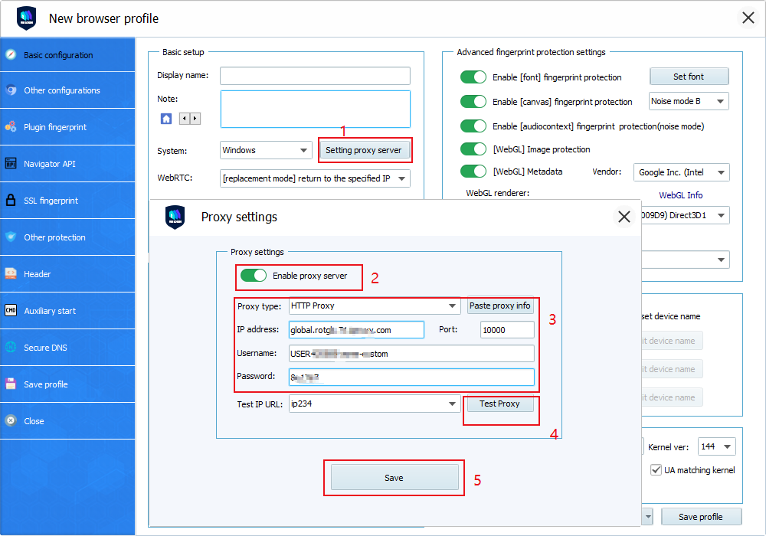The height and width of the screenshot is (536, 766).
Task: Click the Port number input field
Action: [x=507, y=330]
